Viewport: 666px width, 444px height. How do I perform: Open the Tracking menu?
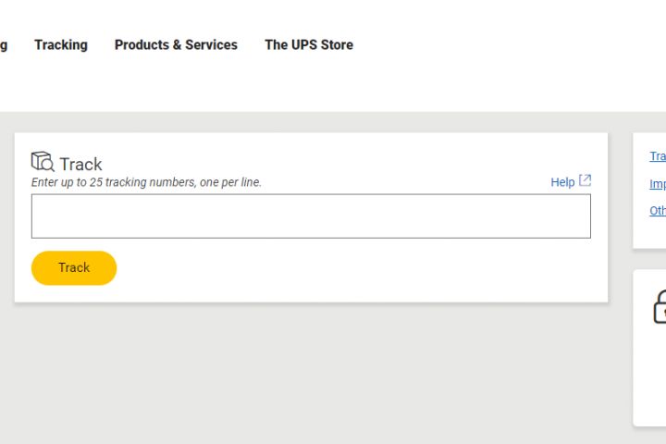tap(61, 44)
